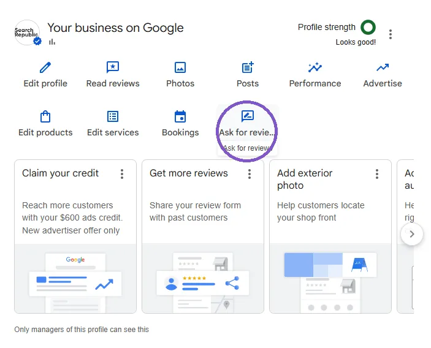This screenshot has height=348, width=431.
Task: Click the Profile strength text
Action: 327,27
